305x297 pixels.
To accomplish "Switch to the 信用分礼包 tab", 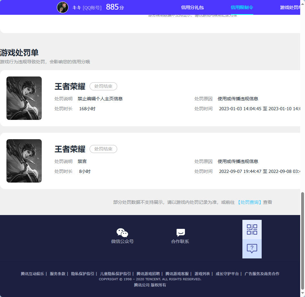I will click(x=192, y=7).
